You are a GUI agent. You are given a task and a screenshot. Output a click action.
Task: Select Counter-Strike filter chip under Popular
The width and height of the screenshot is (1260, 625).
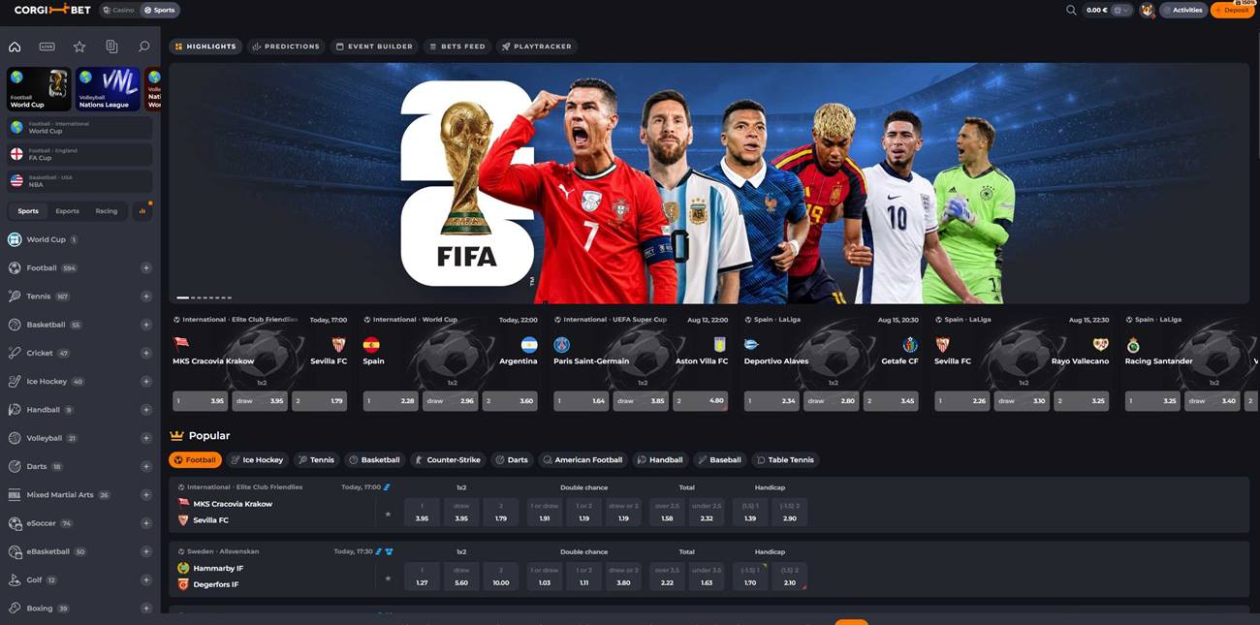[447, 460]
